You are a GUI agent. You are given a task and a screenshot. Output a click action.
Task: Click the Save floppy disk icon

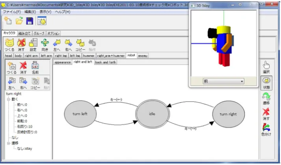click(30, 21)
